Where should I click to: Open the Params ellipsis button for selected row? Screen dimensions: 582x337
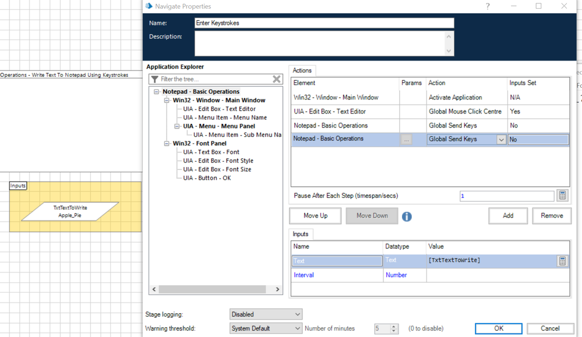click(406, 140)
